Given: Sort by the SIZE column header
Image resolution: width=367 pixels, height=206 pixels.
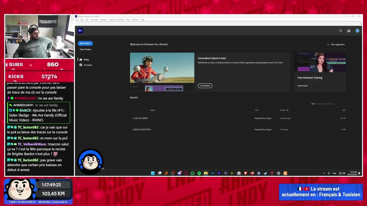Looking at the screenshot, I should 343,110.
